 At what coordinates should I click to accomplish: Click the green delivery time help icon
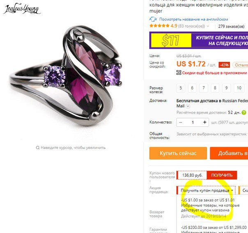244,113
